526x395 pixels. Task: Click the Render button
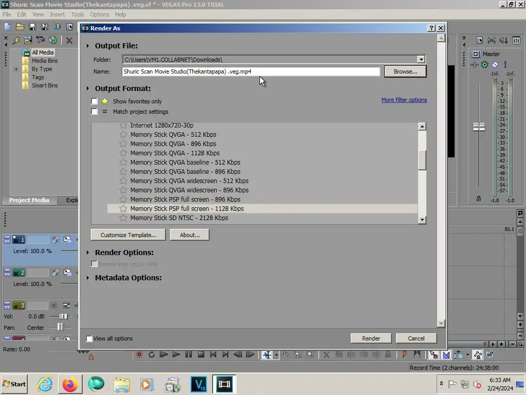(371, 338)
